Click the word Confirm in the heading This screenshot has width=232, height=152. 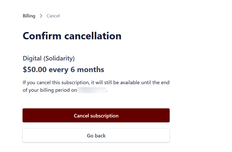42,36
